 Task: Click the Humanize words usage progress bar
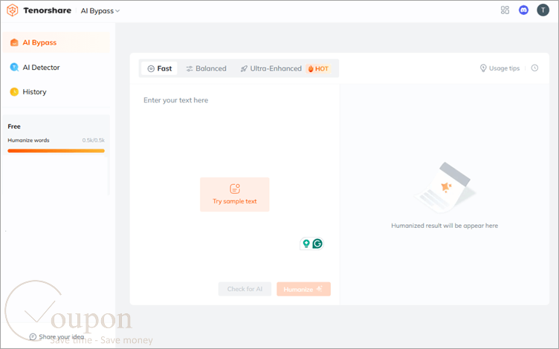coord(56,151)
